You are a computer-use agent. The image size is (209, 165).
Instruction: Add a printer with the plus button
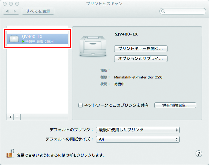point(10,117)
